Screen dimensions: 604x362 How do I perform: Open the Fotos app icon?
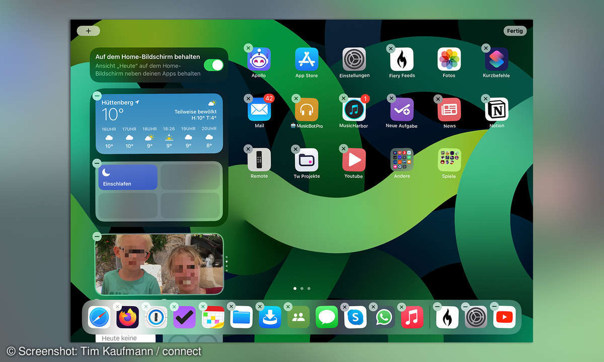pyautogui.click(x=449, y=59)
